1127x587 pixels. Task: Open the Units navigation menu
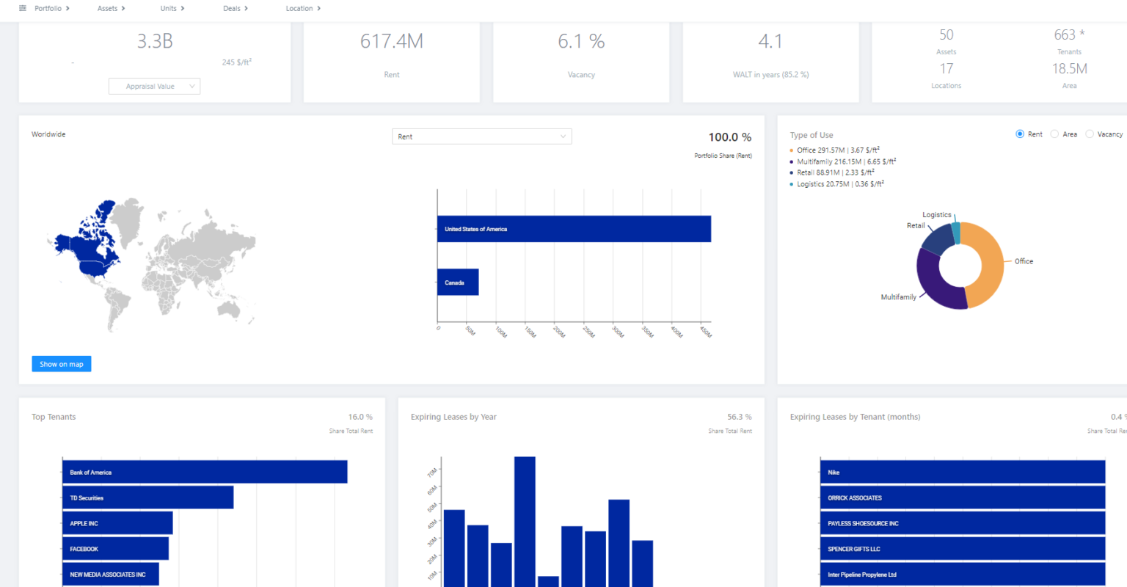point(168,9)
